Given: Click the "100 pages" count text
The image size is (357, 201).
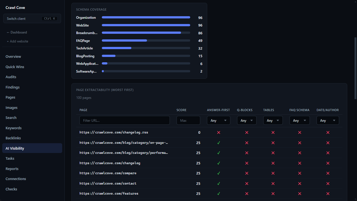Looking at the screenshot, I should click(84, 98).
